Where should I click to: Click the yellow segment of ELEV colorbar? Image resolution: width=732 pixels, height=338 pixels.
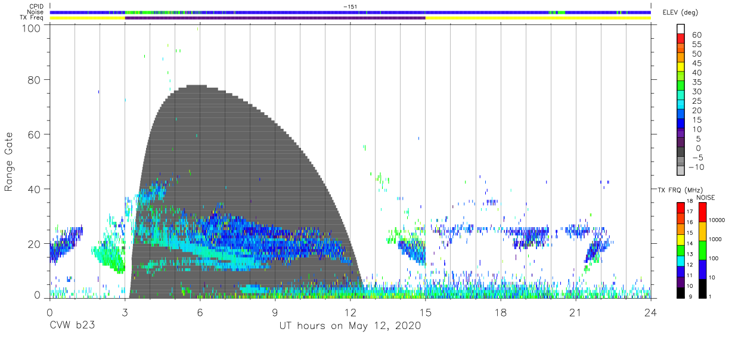(681, 67)
